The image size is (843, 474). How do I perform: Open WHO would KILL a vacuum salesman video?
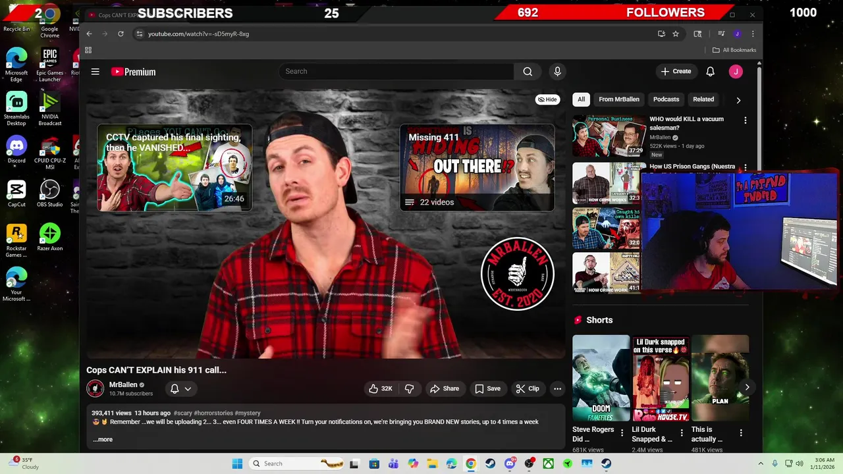[609, 136]
